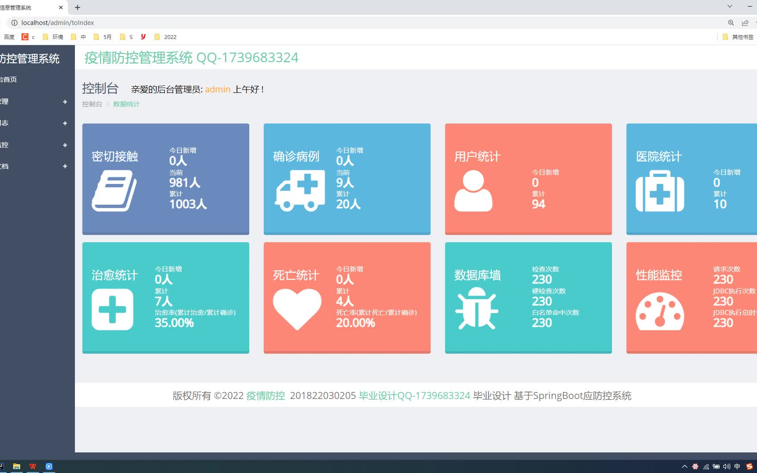Click the plus-square icon in 治愈统计 card
The height and width of the screenshot is (473, 757).
tap(112, 310)
